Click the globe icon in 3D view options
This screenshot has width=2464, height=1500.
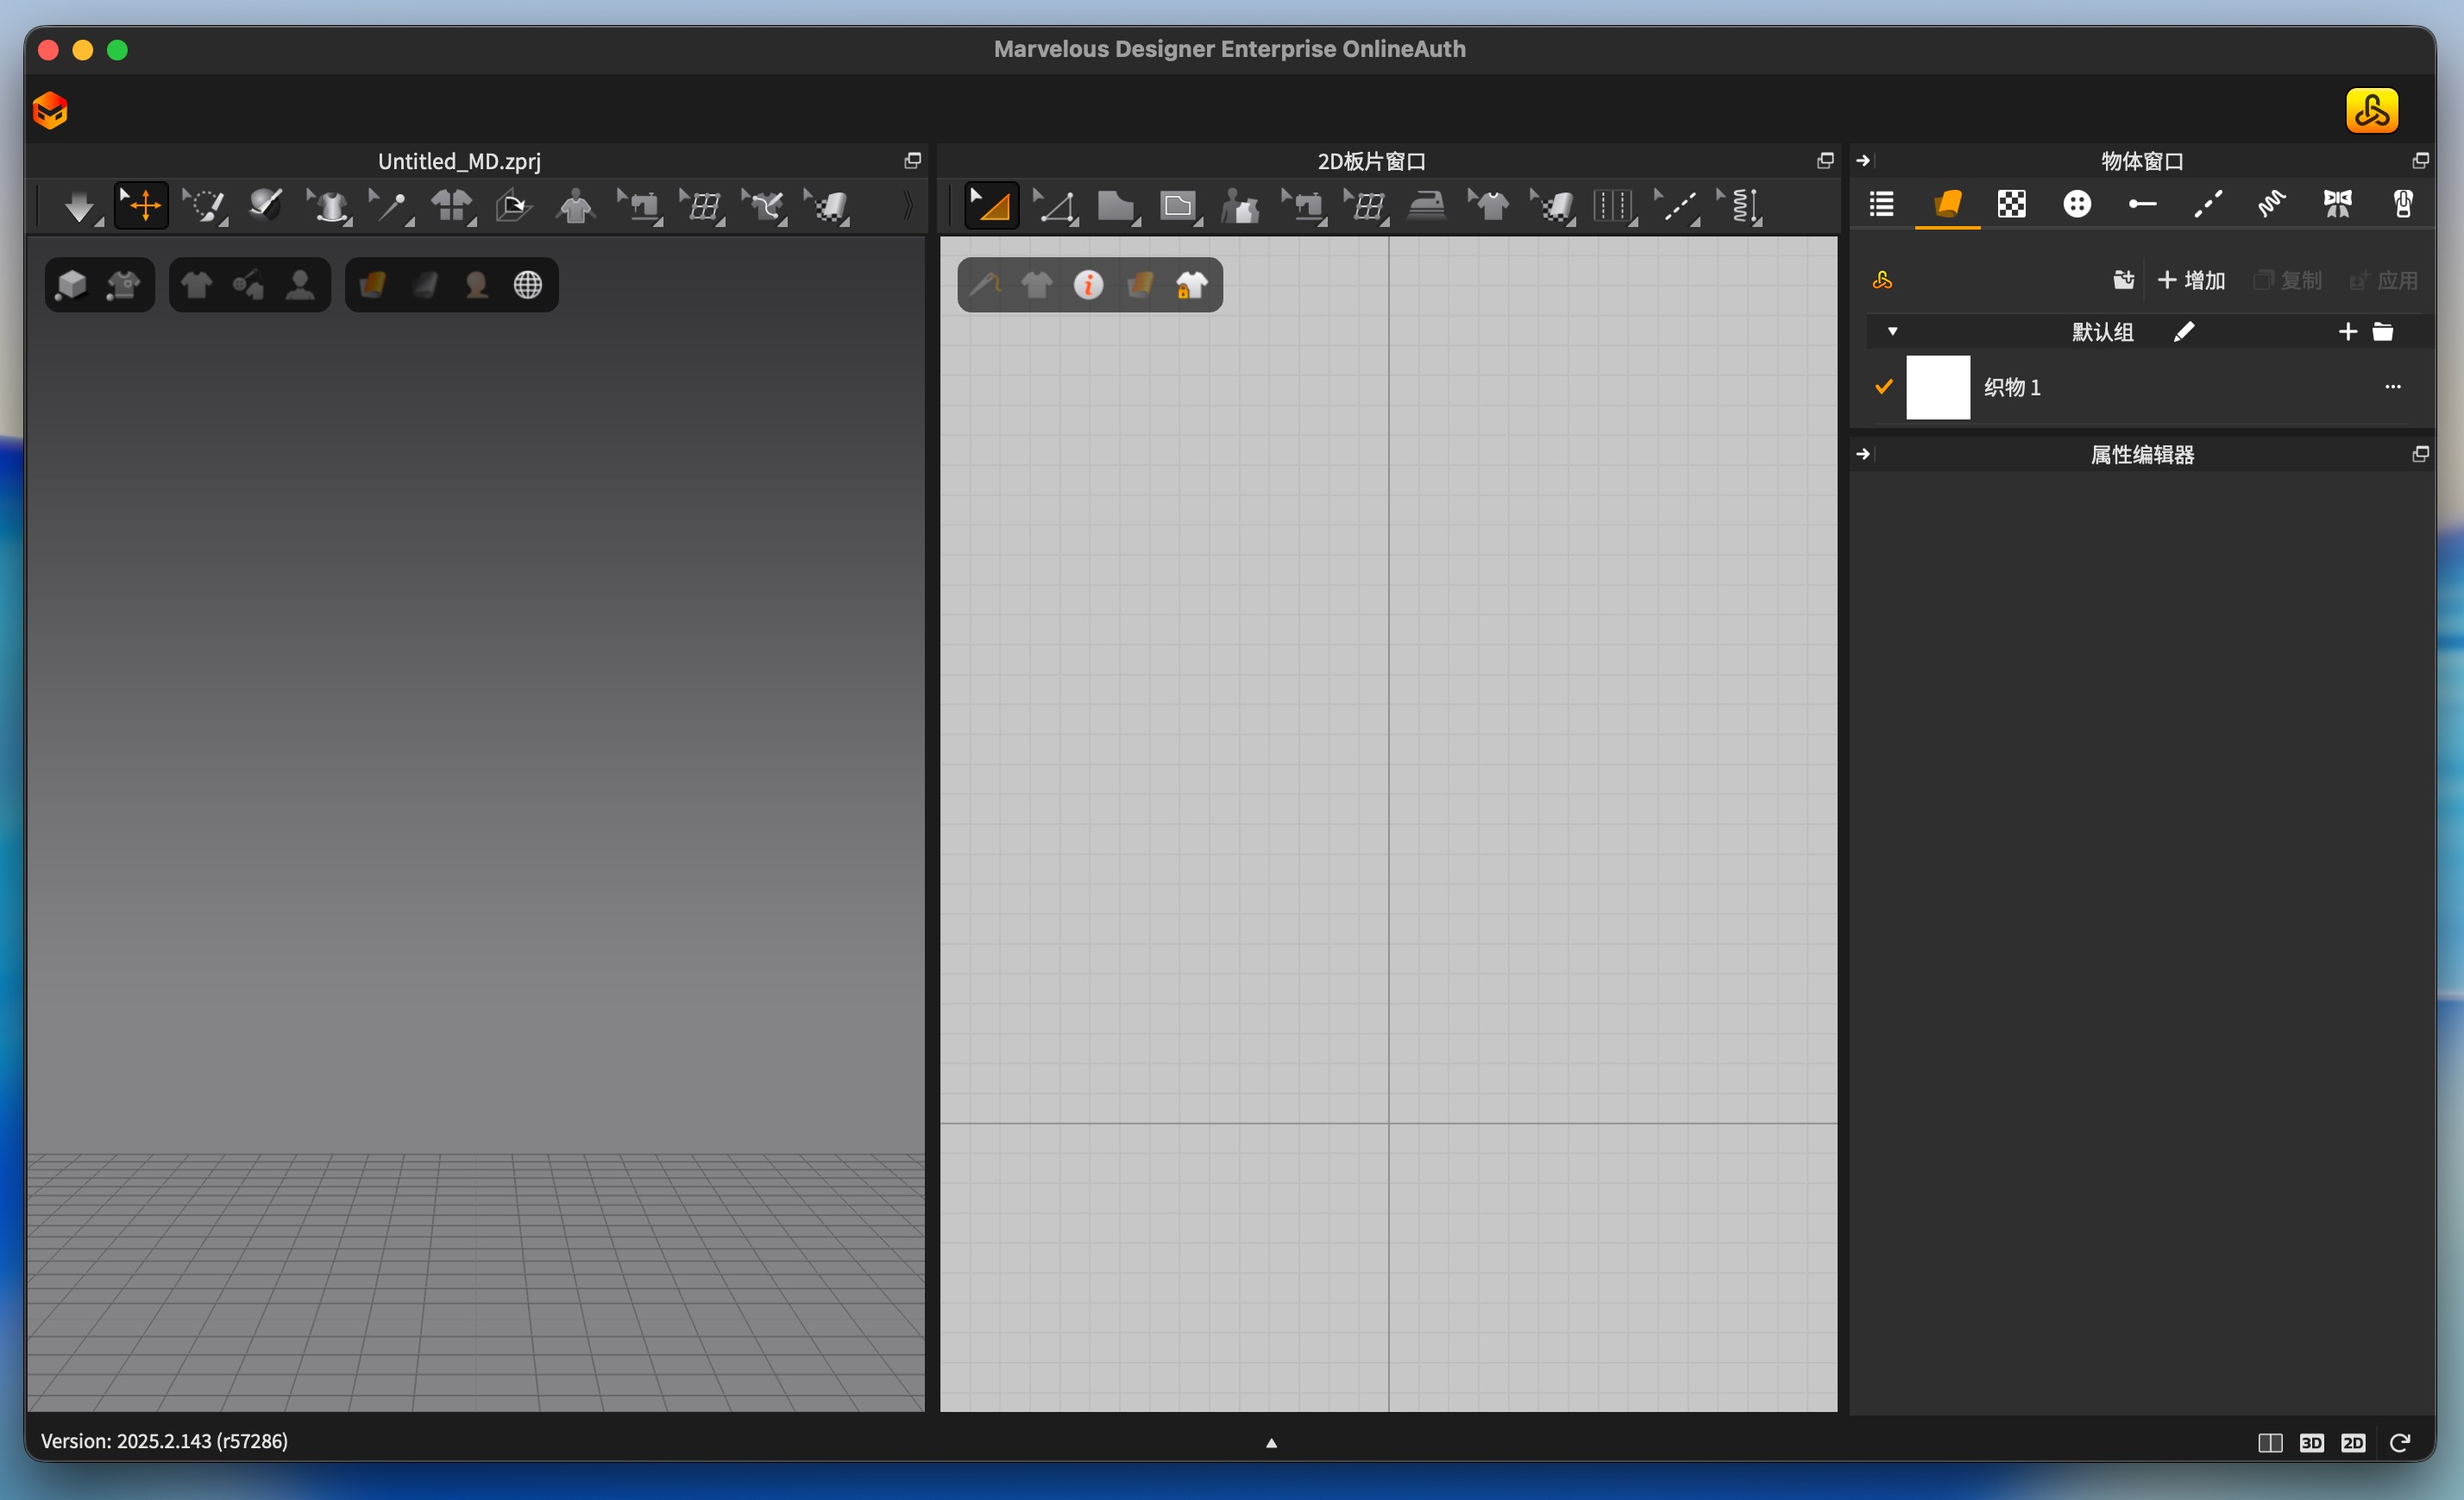pos(528,285)
